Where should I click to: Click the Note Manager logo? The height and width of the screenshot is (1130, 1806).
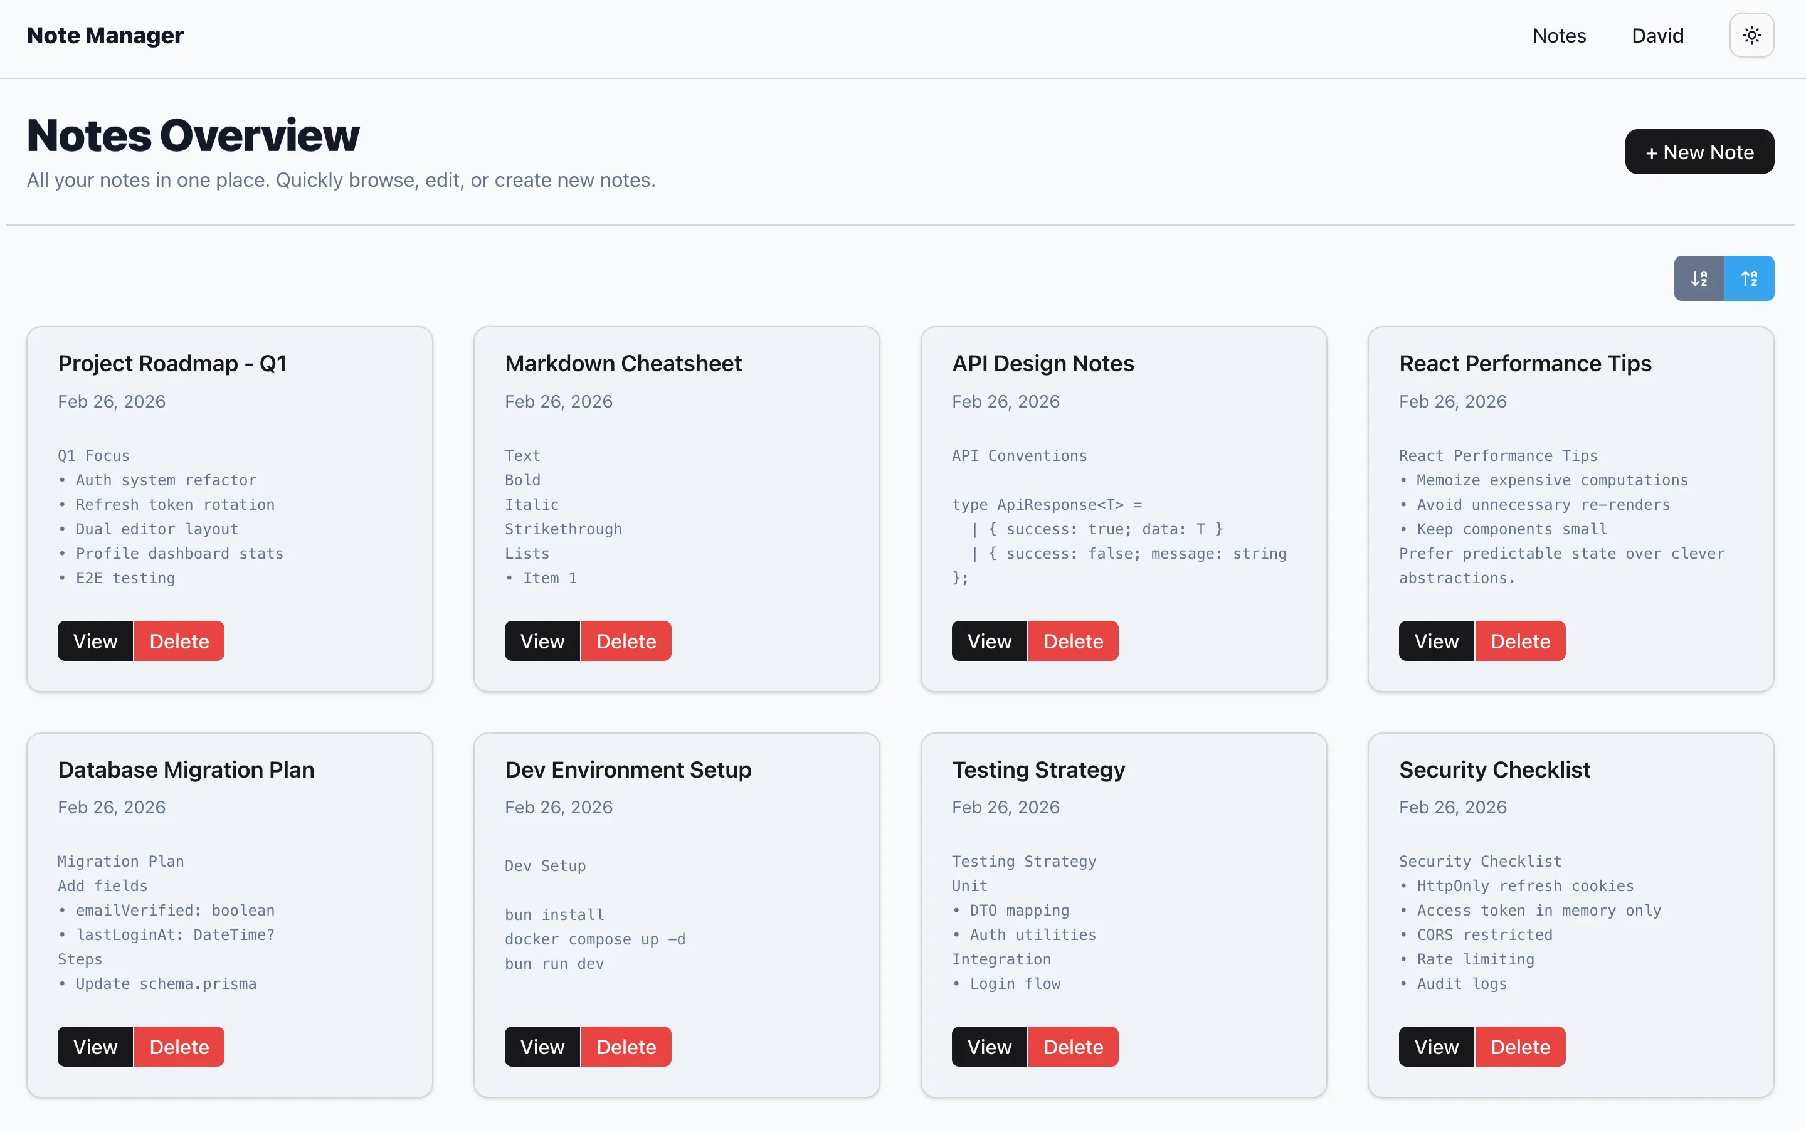[x=105, y=35]
